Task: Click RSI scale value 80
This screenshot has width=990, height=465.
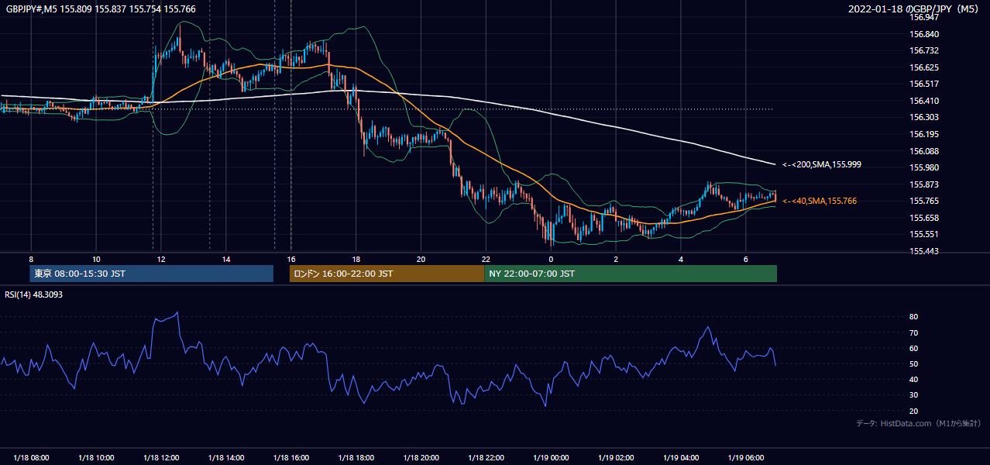Action: click(914, 317)
